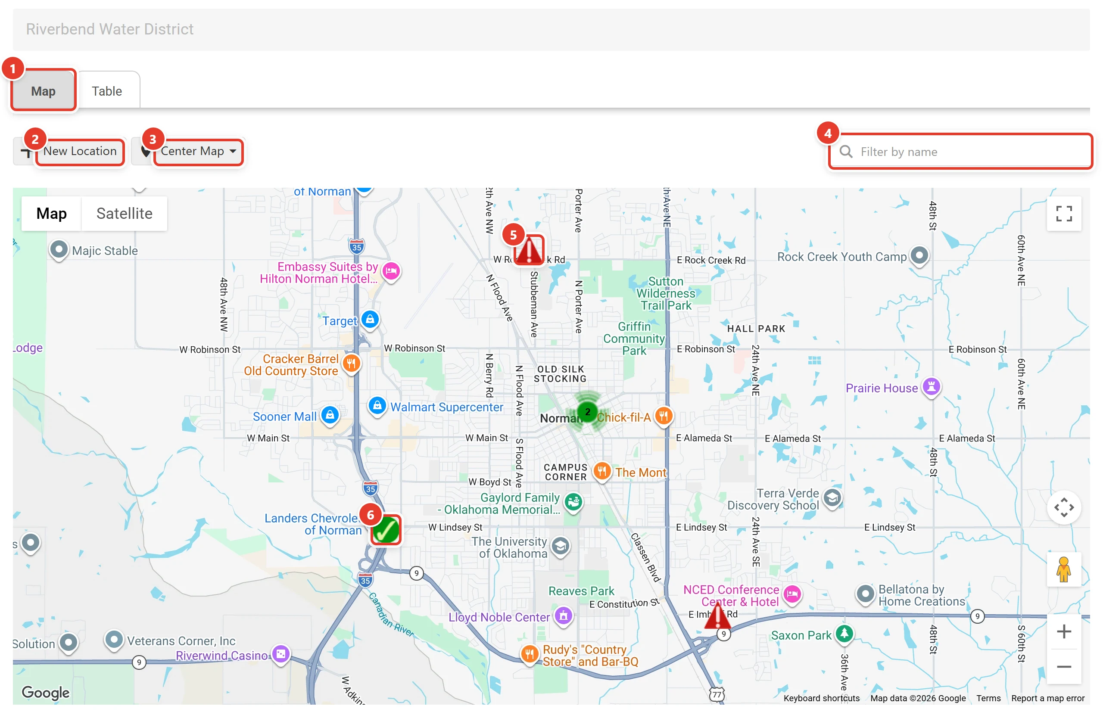
Task: Switch to the Map tab
Action: coord(43,90)
